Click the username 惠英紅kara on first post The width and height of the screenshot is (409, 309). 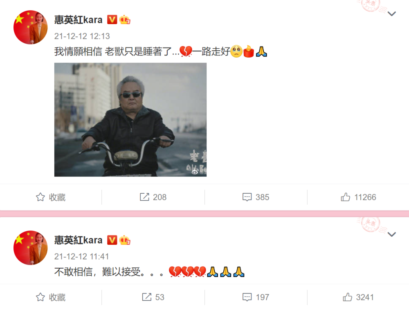(x=78, y=20)
